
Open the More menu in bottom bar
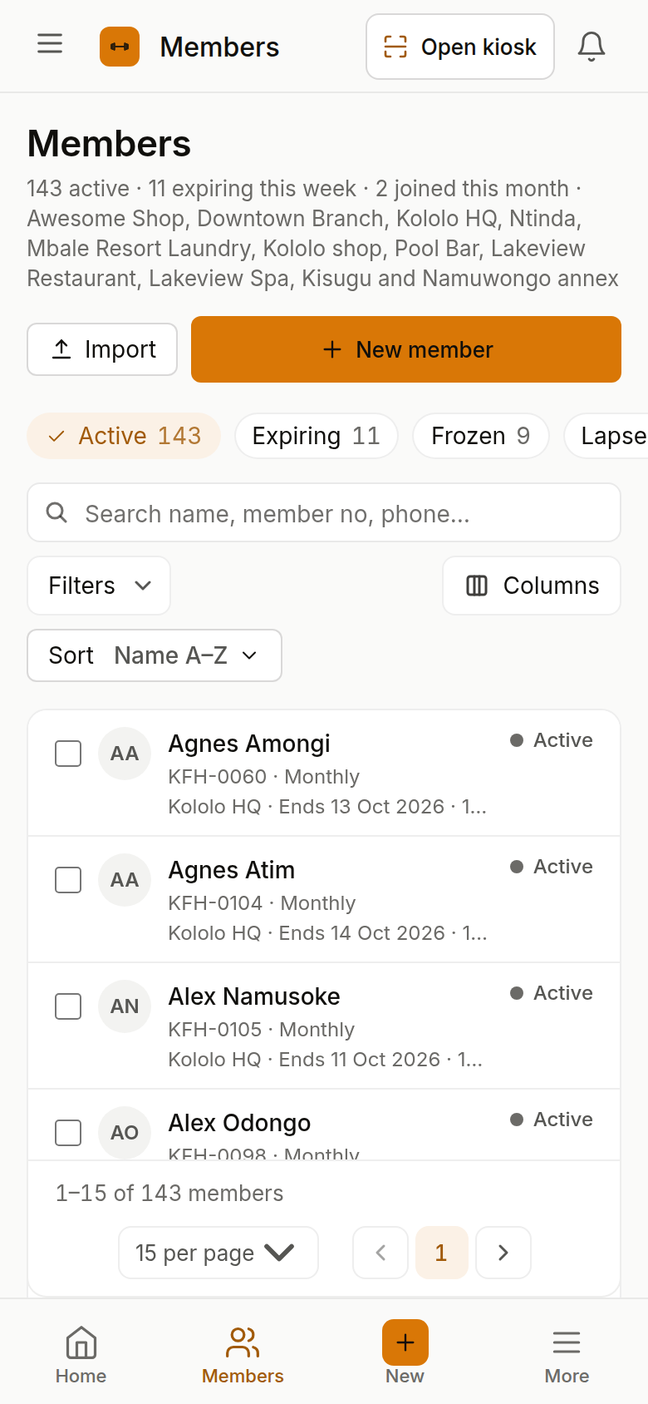[x=567, y=1355]
